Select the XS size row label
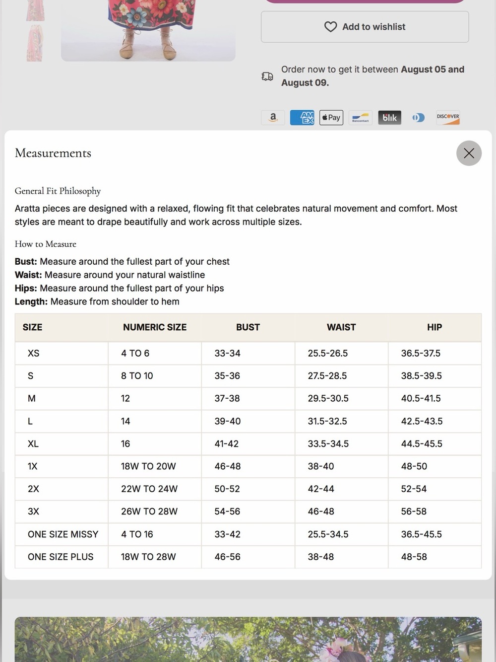The width and height of the screenshot is (496, 662). click(34, 354)
